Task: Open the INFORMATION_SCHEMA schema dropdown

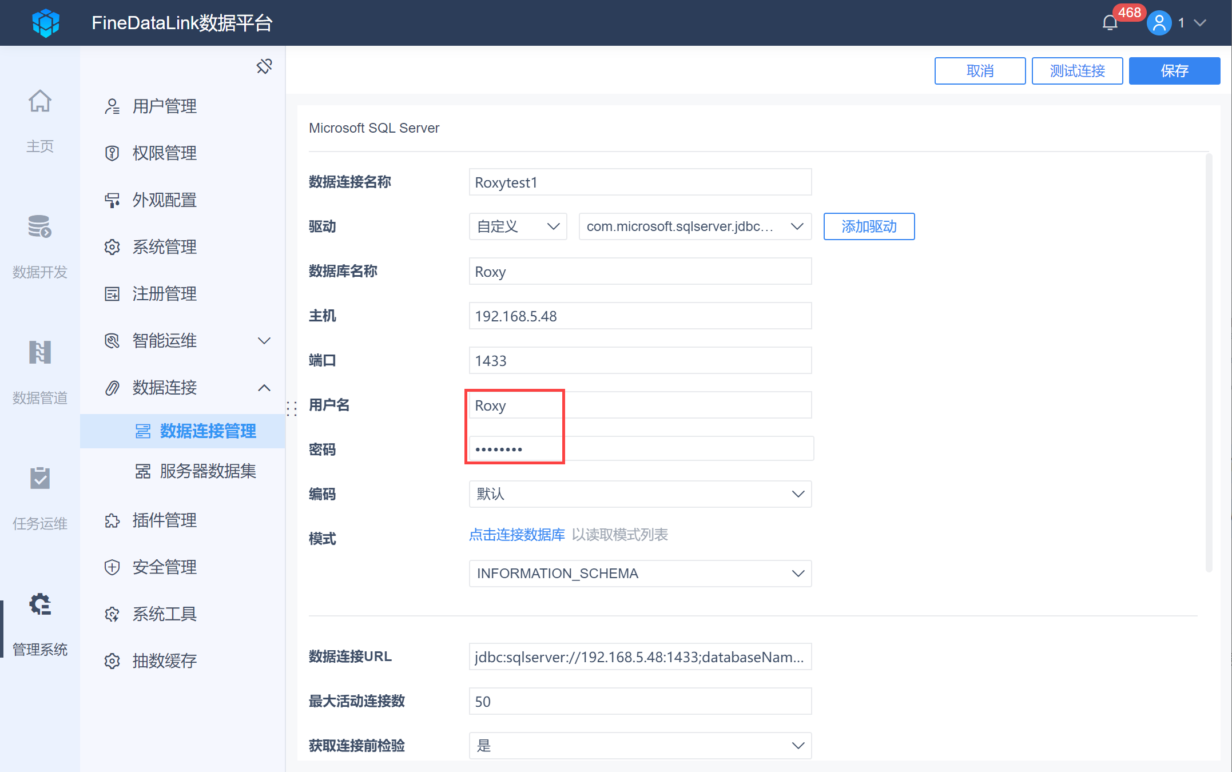Action: 640,574
